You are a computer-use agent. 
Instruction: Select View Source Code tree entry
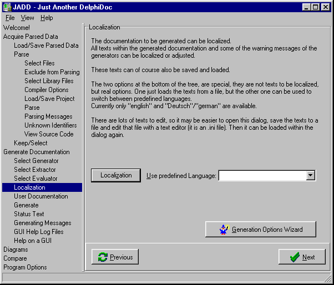point(49,134)
